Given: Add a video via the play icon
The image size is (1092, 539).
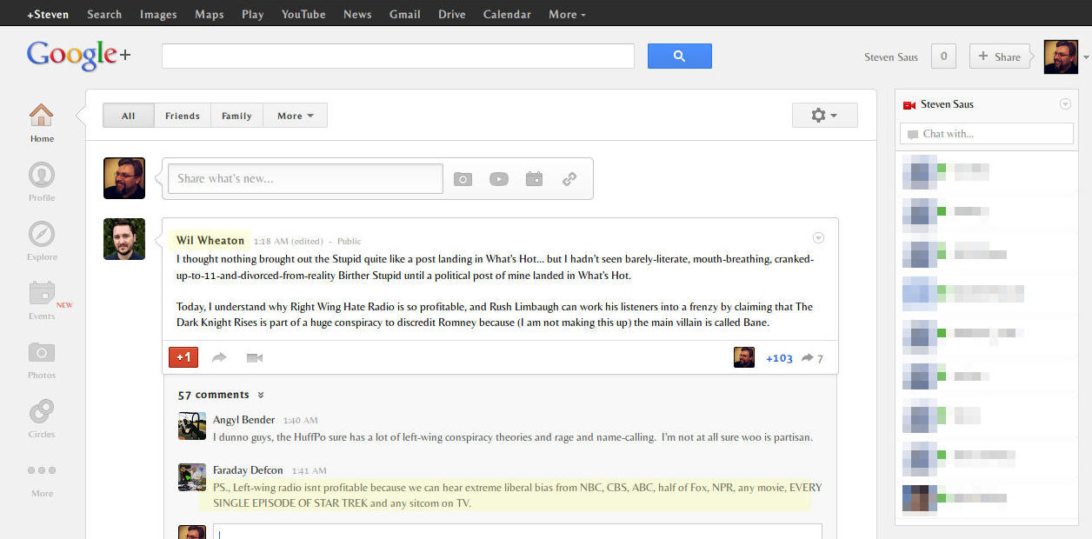Looking at the screenshot, I should coord(499,179).
